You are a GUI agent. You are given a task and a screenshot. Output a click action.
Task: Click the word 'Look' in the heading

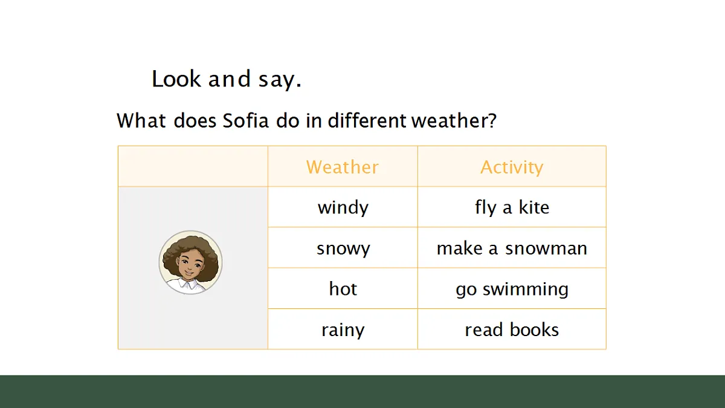coord(176,79)
